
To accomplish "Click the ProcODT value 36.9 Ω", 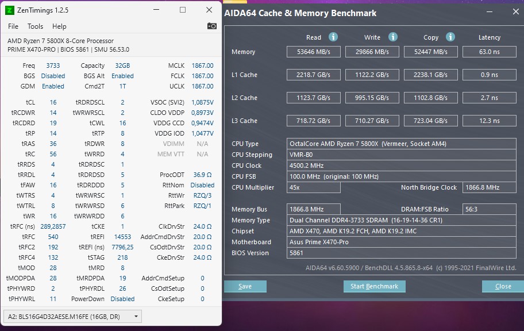I will 202,175.
